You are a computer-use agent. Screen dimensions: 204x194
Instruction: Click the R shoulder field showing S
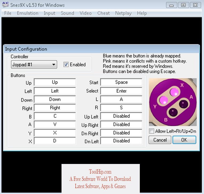coord(121,108)
